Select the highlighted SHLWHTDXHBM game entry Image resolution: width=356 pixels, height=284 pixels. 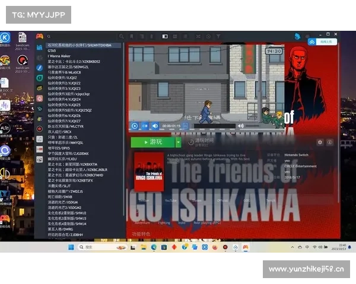(84, 46)
